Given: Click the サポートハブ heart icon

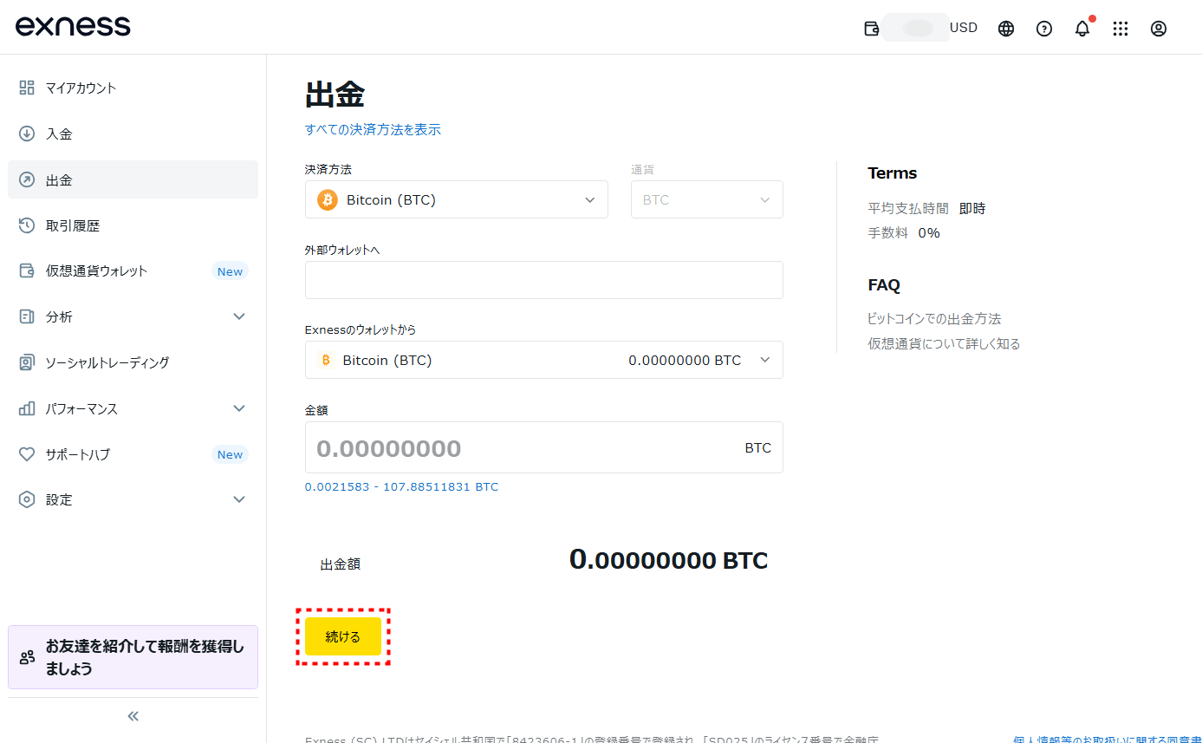Looking at the screenshot, I should pos(27,454).
